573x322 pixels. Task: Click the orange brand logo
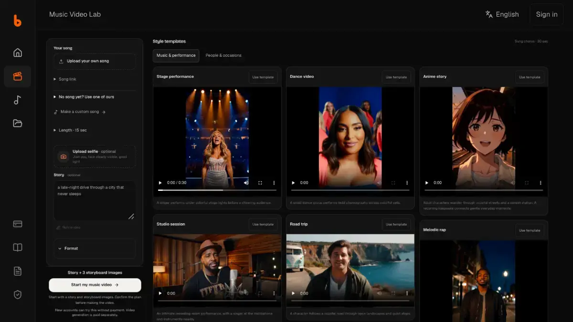click(x=18, y=21)
